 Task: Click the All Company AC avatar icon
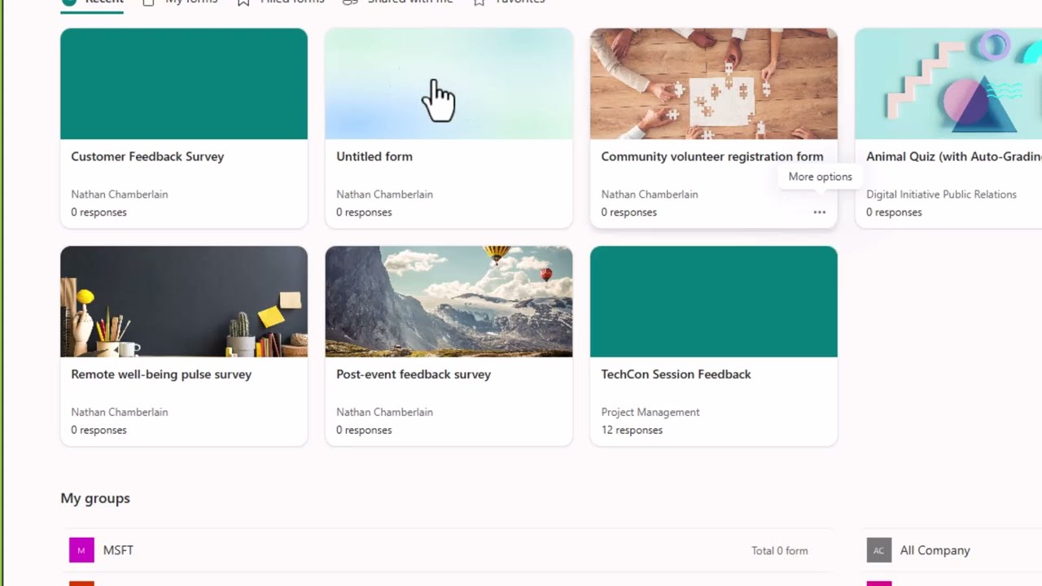click(x=878, y=550)
